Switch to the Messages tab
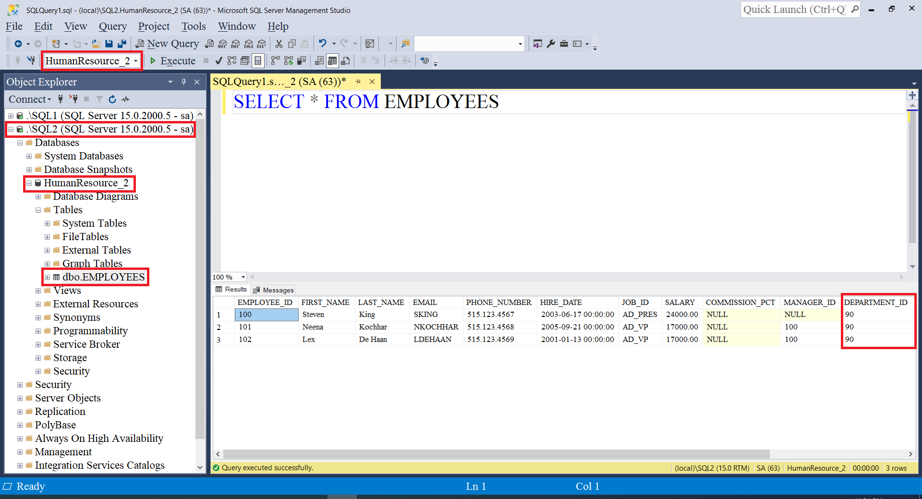 click(274, 290)
